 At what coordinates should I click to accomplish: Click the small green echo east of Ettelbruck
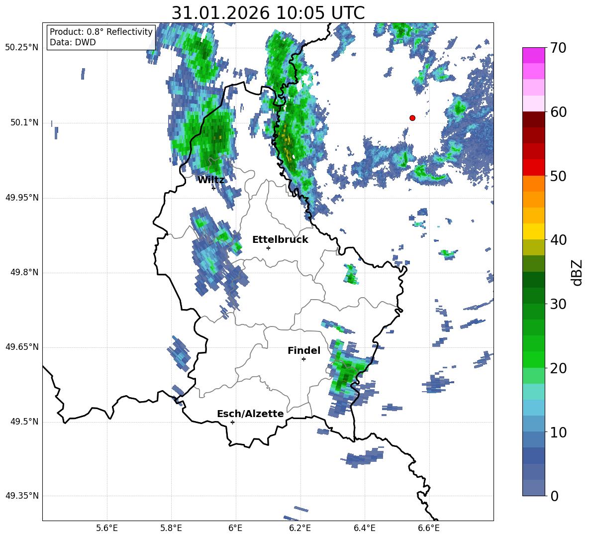[351, 274]
